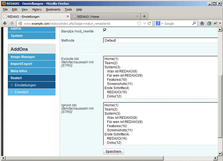Select Für wen ist REDAXO(9) in Exclude Ids
Screen dimensions: 223x161
(x=161, y=76)
